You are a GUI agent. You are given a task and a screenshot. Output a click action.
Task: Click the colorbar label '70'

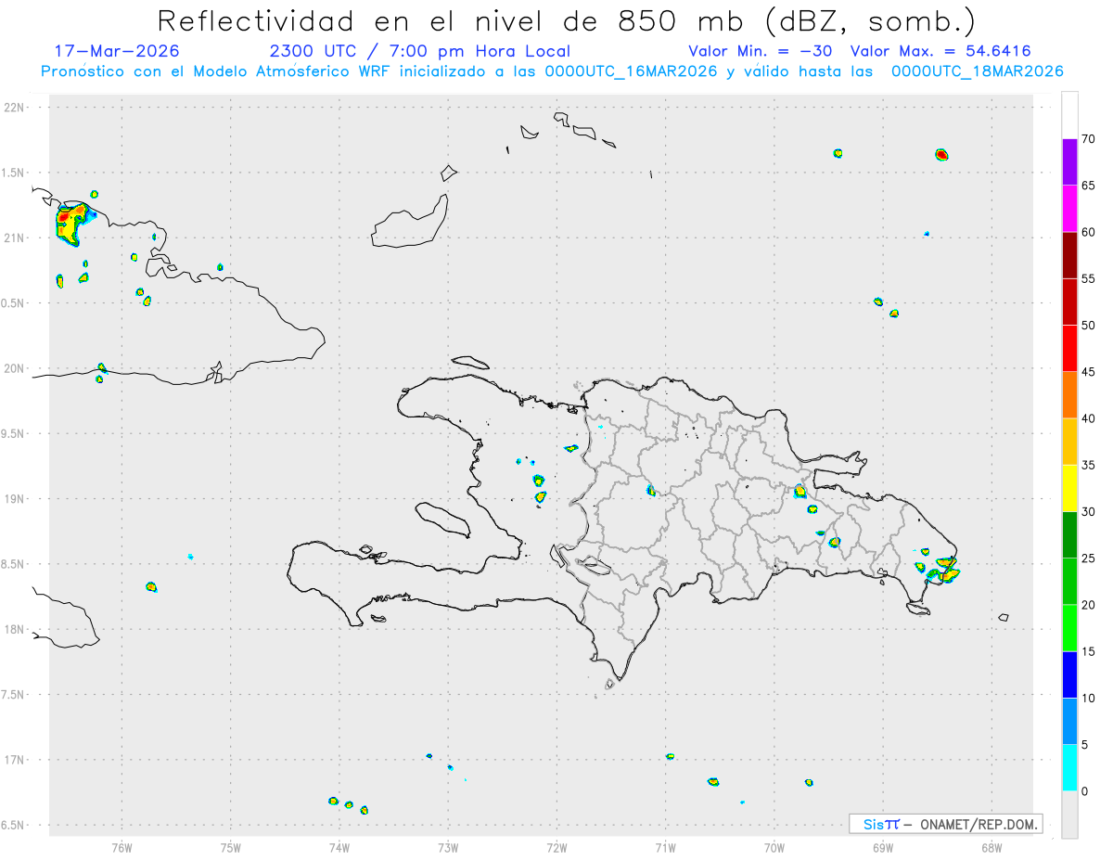pyautogui.click(x=1089, y=139)
